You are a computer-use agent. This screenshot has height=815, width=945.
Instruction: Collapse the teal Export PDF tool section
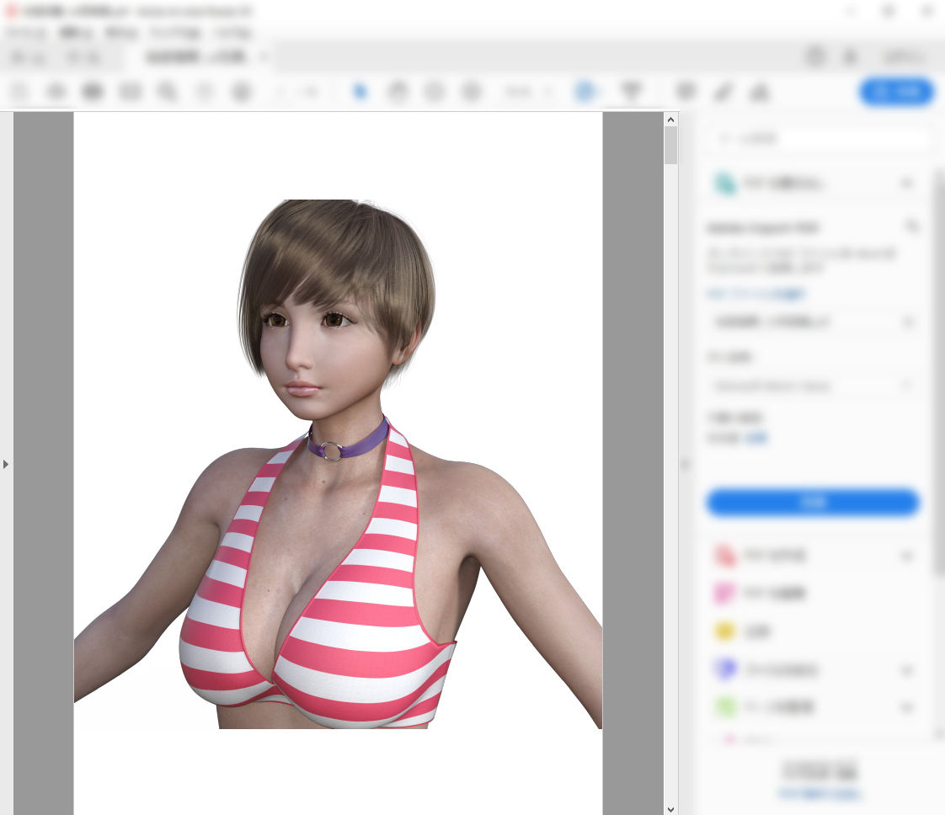click(907, 183)
